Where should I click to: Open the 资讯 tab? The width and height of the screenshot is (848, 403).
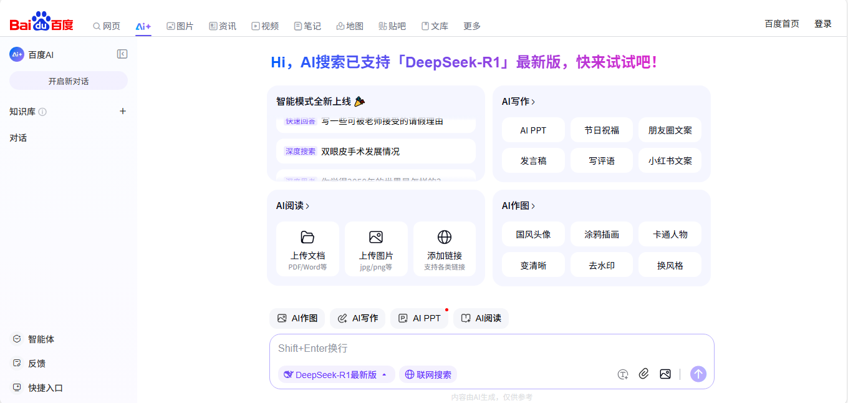click(223, 26)
